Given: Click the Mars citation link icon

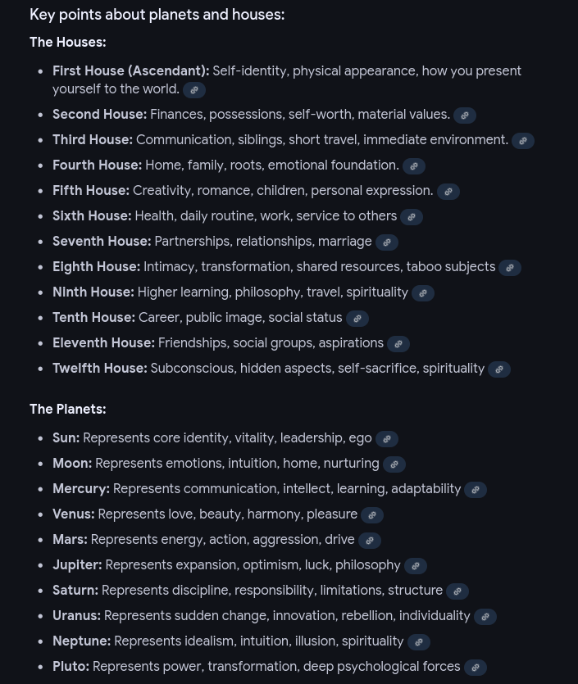Looking at the screenshot, I should [x=370, y=541].
